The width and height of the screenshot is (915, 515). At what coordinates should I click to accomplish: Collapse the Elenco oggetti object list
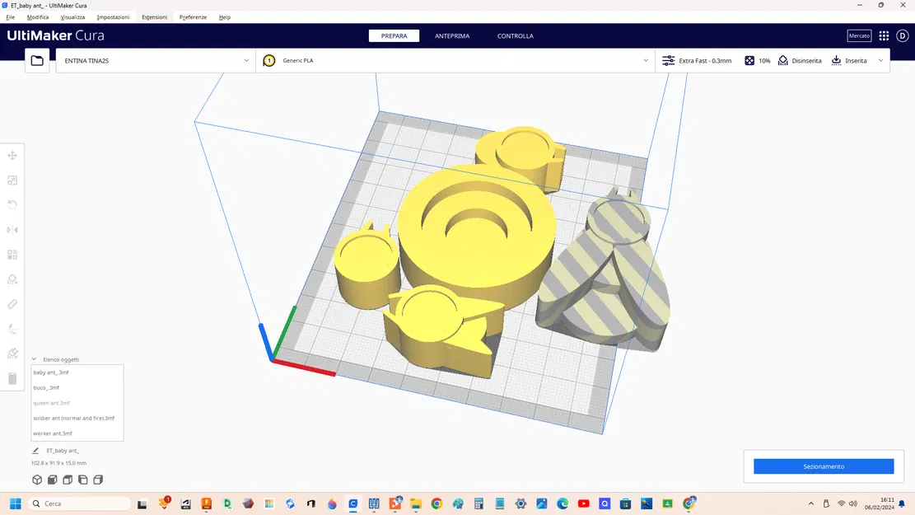[34, 358]
